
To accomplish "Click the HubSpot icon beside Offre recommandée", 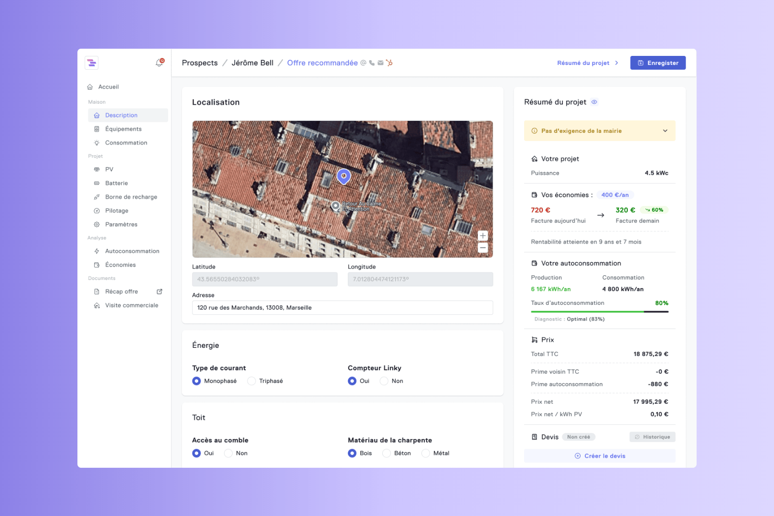I will click(389, 63).
